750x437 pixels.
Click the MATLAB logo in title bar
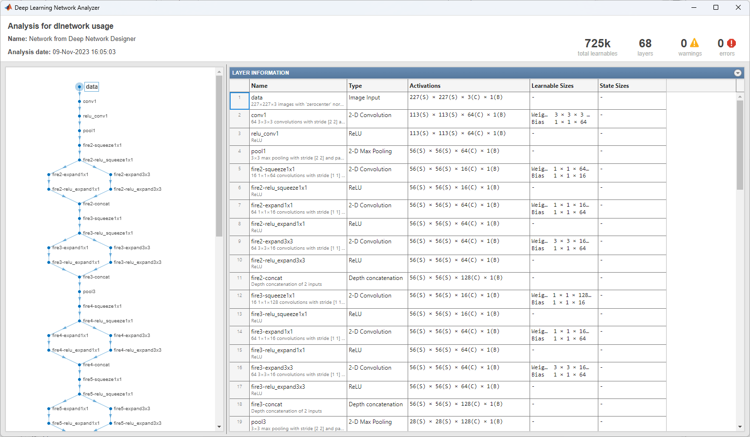(x=8, y=8)
